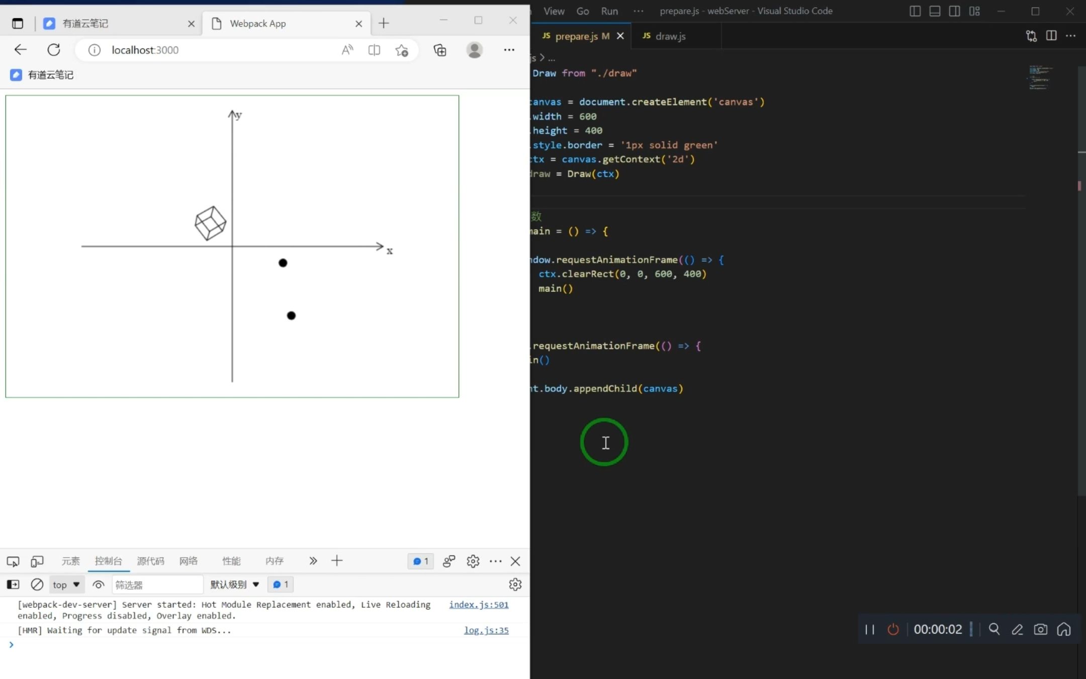1086x679 pixels.
Task: Toggle VS Code secondary side bar
Action: point(954,11)
